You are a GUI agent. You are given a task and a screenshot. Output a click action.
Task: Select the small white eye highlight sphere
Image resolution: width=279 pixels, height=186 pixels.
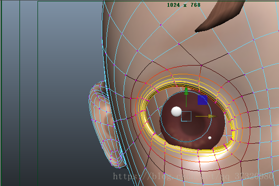click(x=210, y=138)
